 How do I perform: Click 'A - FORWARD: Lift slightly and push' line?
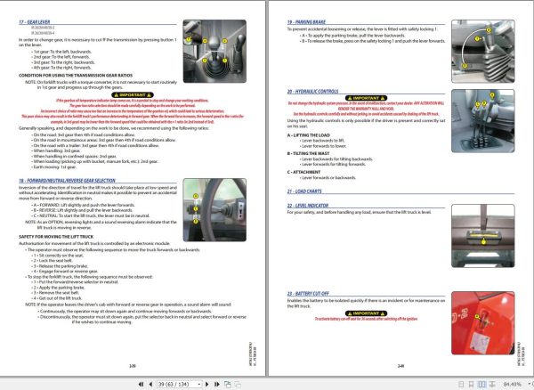pyautogui.click(x=84, y=205)
